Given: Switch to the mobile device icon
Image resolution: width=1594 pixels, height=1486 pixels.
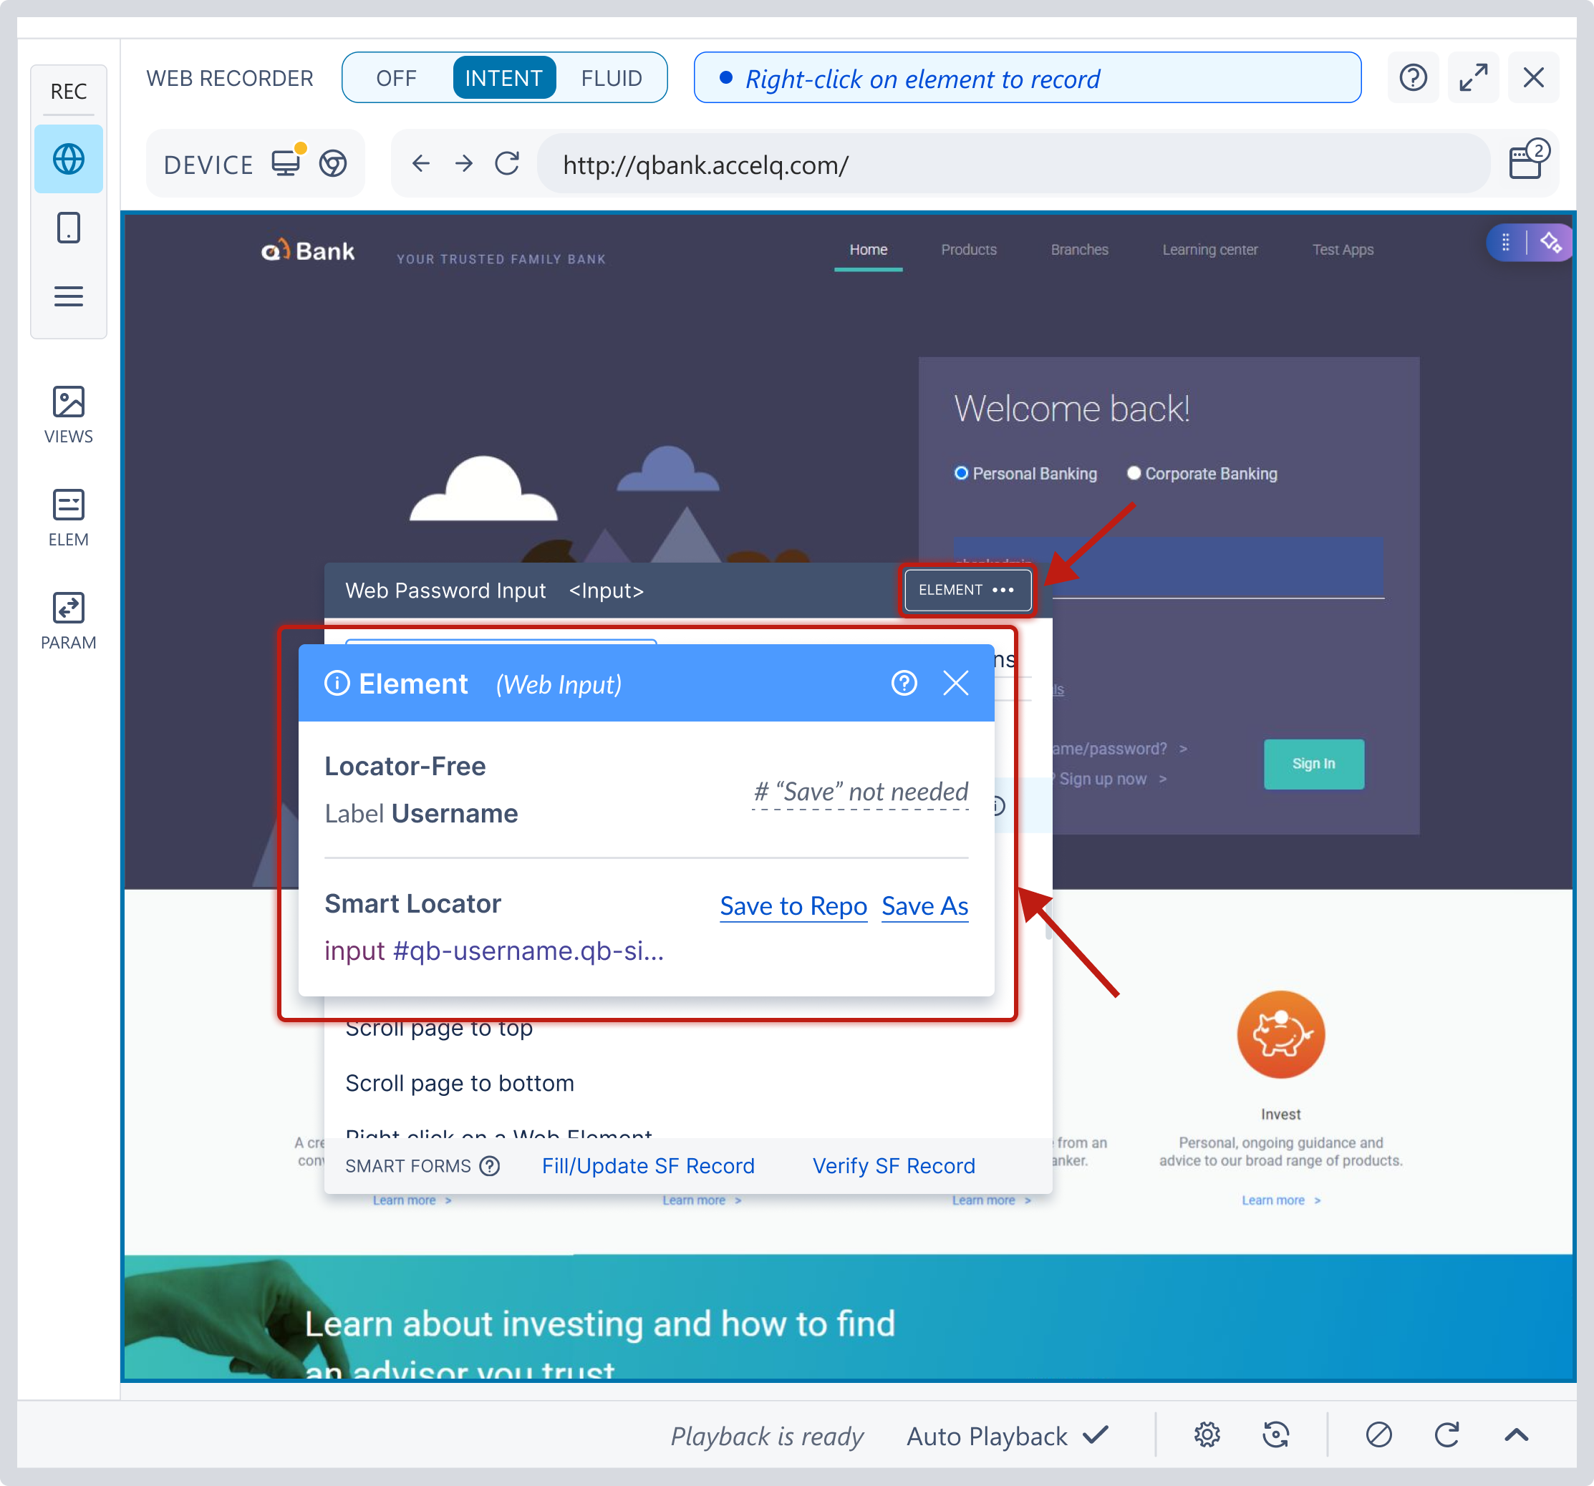Looking at the screenshot, I should (68, 228).
